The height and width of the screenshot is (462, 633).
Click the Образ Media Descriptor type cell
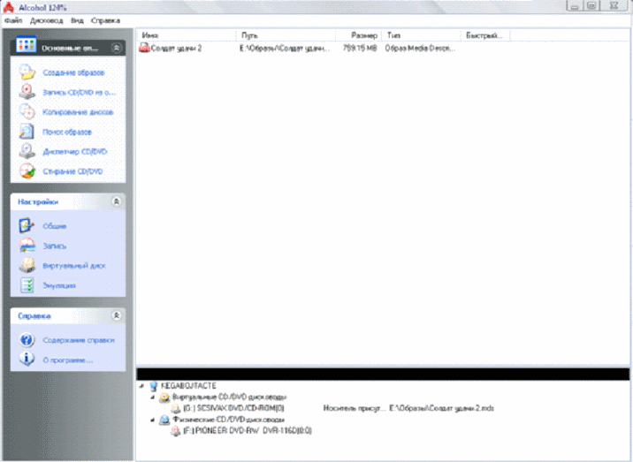click(x=420, y=49)
